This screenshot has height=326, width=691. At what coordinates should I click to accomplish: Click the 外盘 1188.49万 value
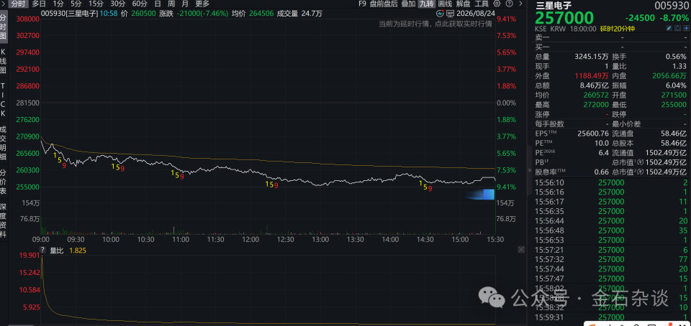592,76
